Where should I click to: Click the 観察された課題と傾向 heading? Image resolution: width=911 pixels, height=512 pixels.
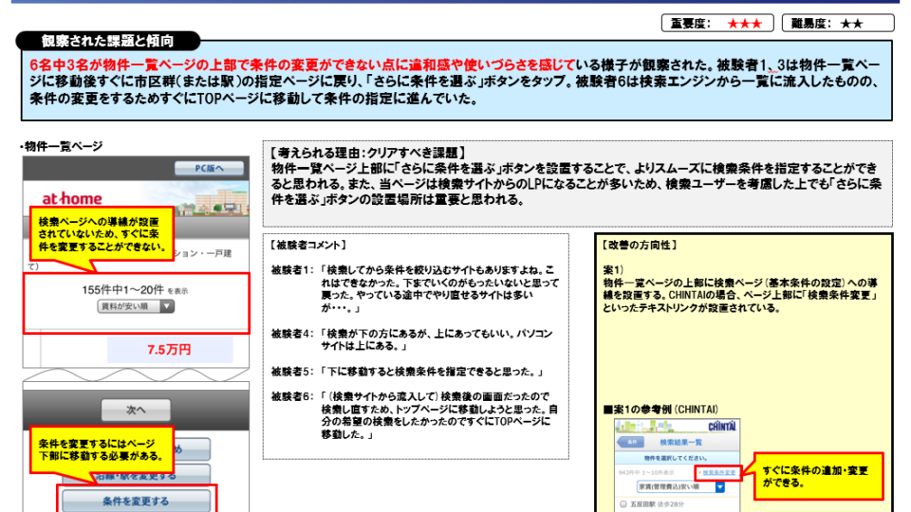click(x=108, y=41)
